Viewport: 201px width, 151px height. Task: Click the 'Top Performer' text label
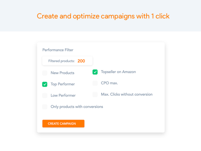coord(63,84)
